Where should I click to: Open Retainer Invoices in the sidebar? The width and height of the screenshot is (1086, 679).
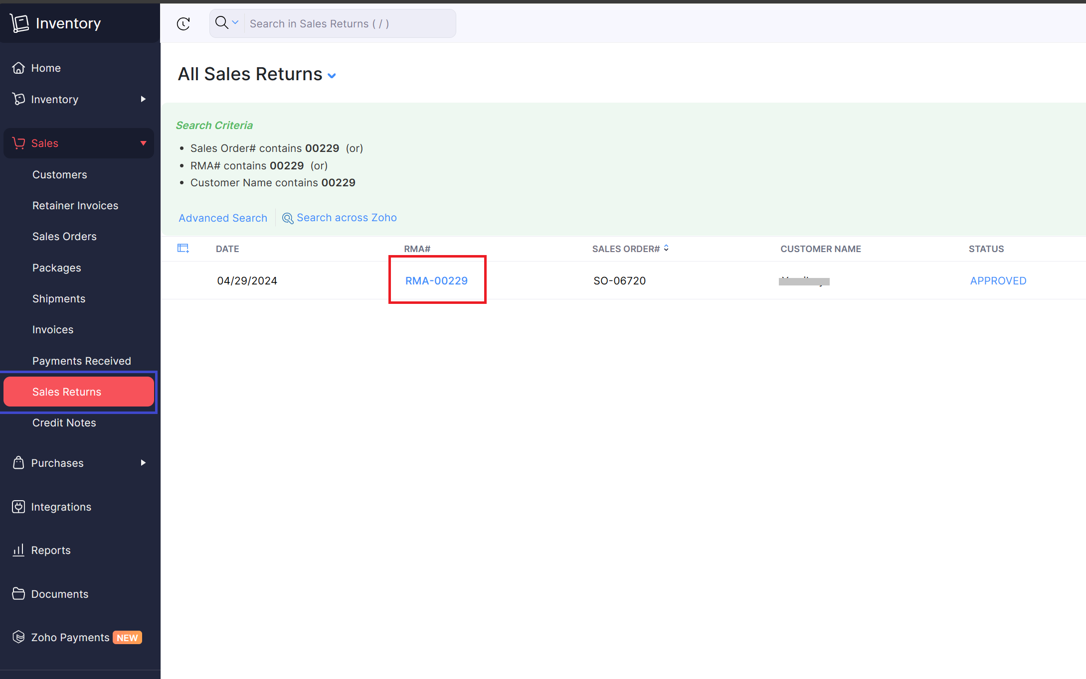(75, 206)
